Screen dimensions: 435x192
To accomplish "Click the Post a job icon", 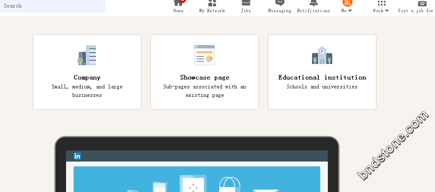I will tap(422, 3).
